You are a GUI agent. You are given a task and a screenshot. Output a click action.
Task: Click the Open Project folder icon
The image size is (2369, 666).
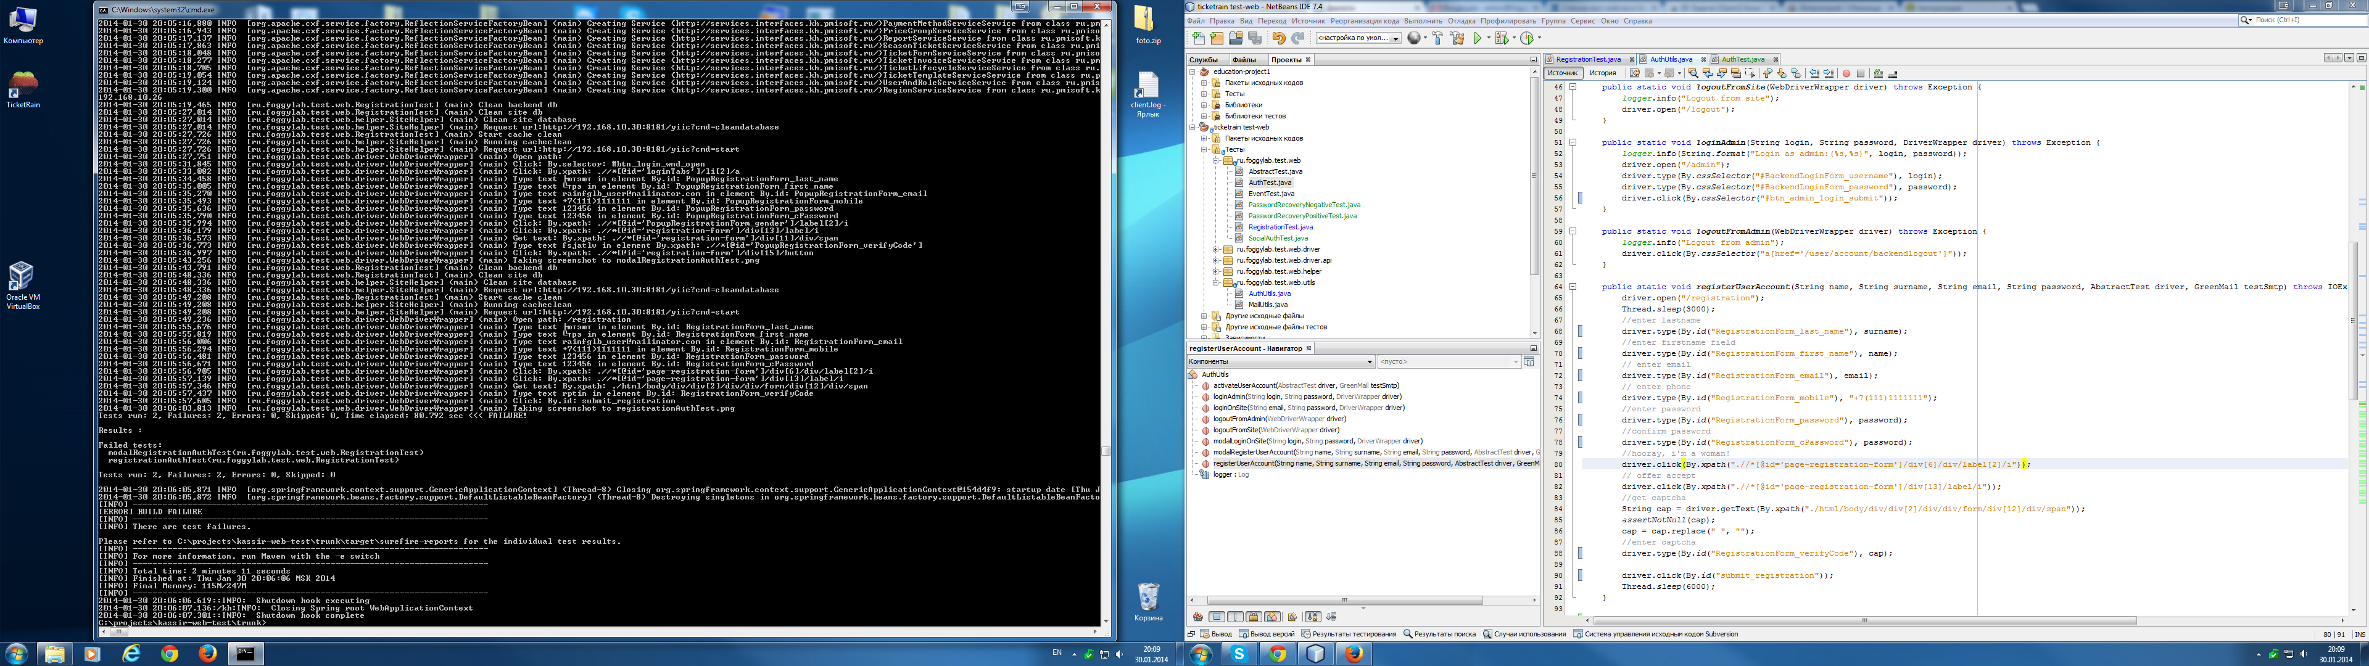coord(1236,38)
